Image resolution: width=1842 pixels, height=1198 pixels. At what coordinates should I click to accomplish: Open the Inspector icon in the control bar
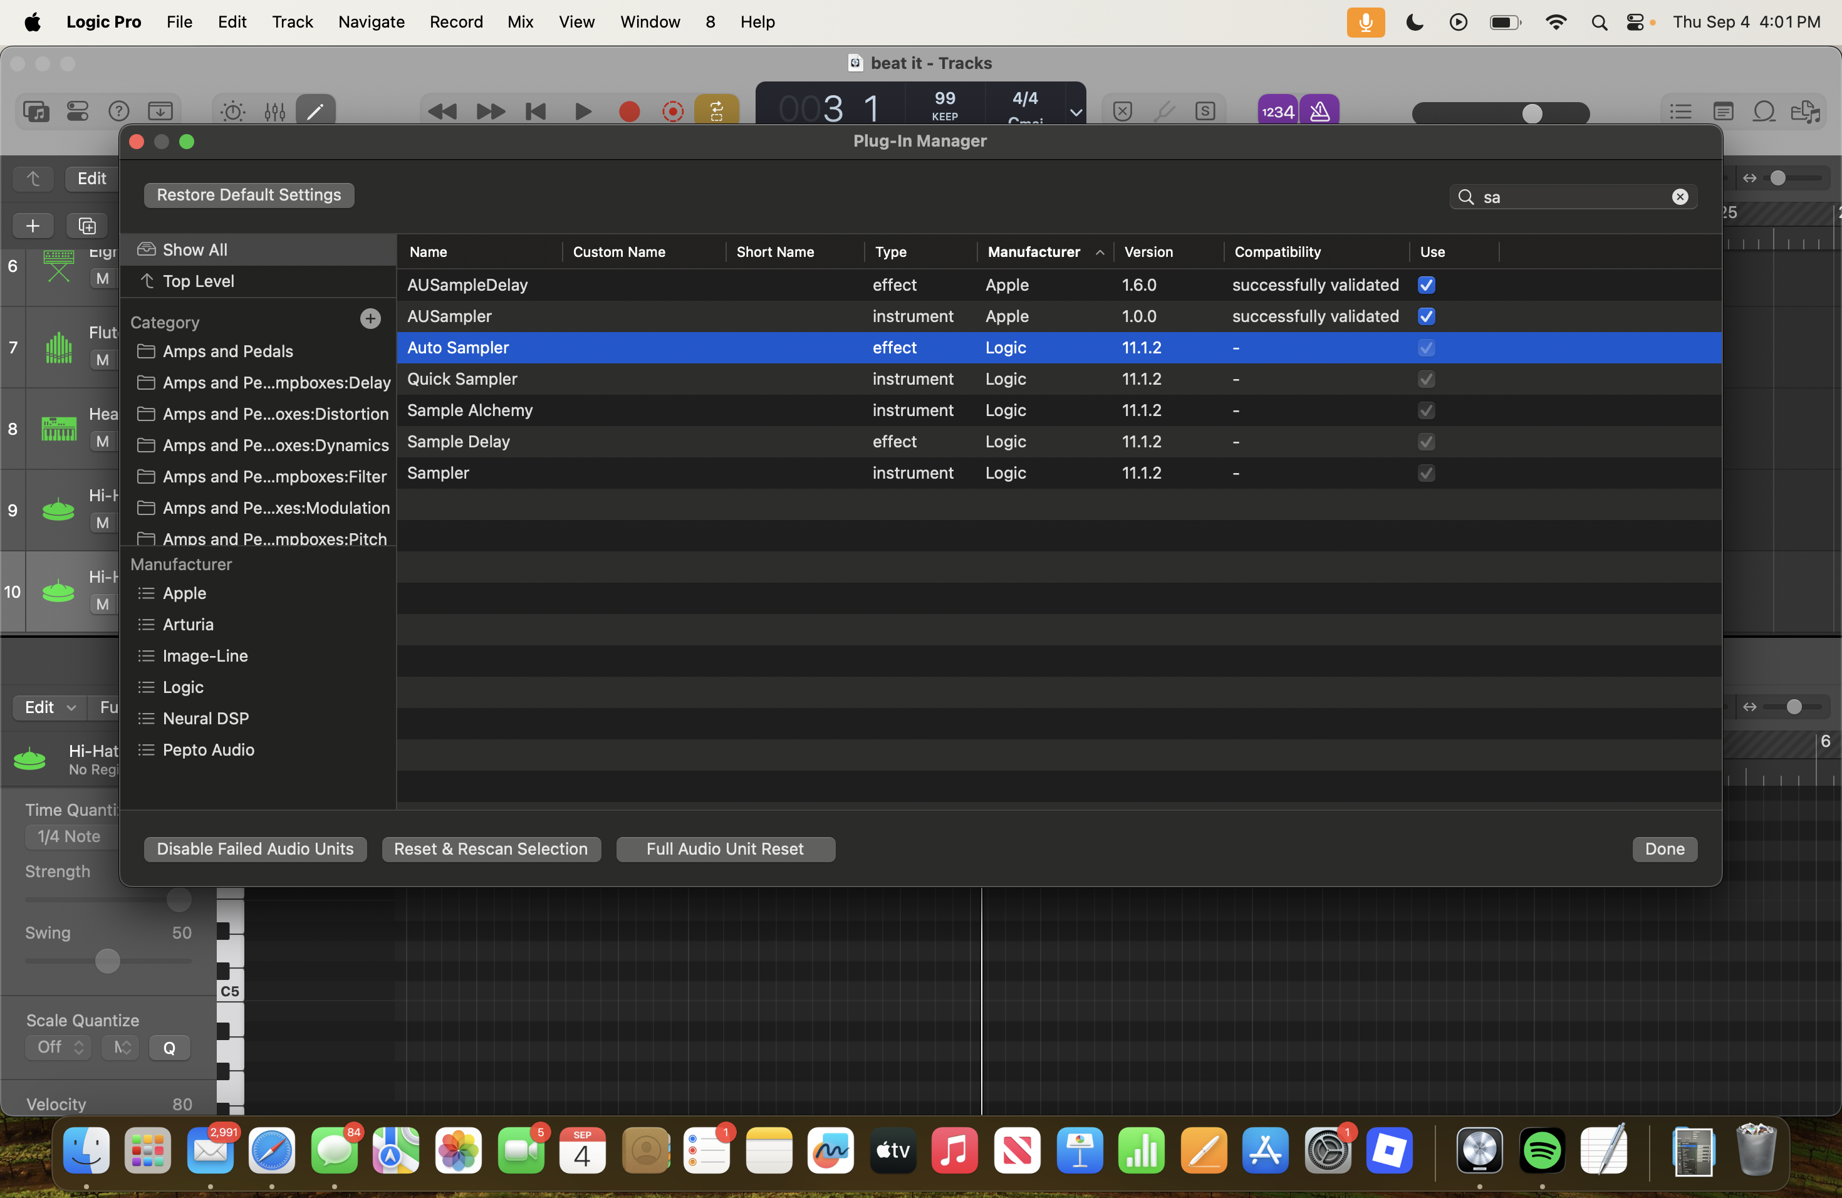click(78, 112)
